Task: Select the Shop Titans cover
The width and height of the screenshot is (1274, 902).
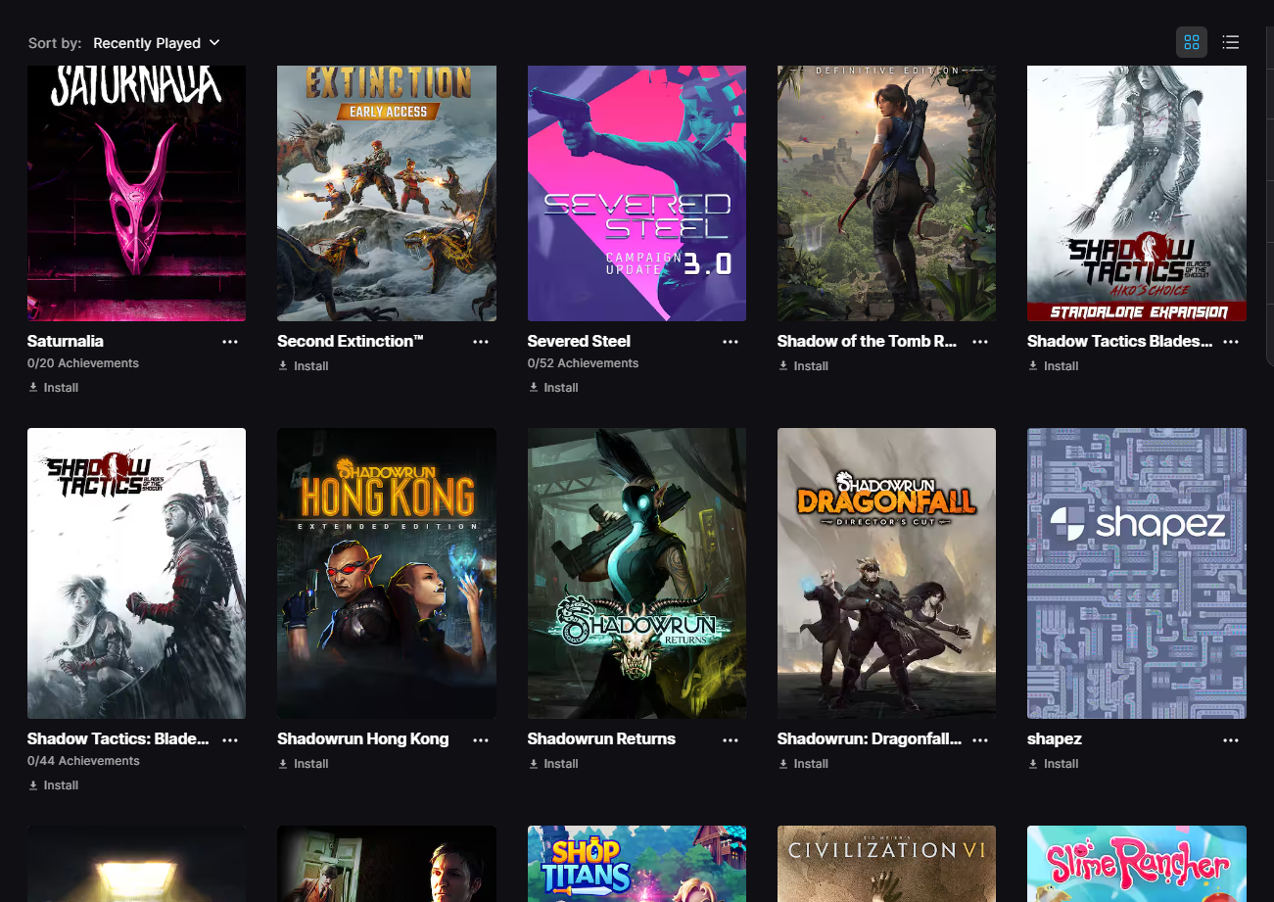Action: (x=637, y=864)
